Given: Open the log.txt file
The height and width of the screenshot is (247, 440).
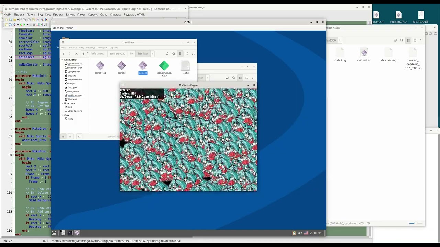Looking at the screenshot, I should tap(186, 68).
